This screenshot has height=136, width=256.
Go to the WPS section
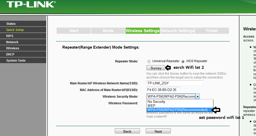tap(23, 36)
